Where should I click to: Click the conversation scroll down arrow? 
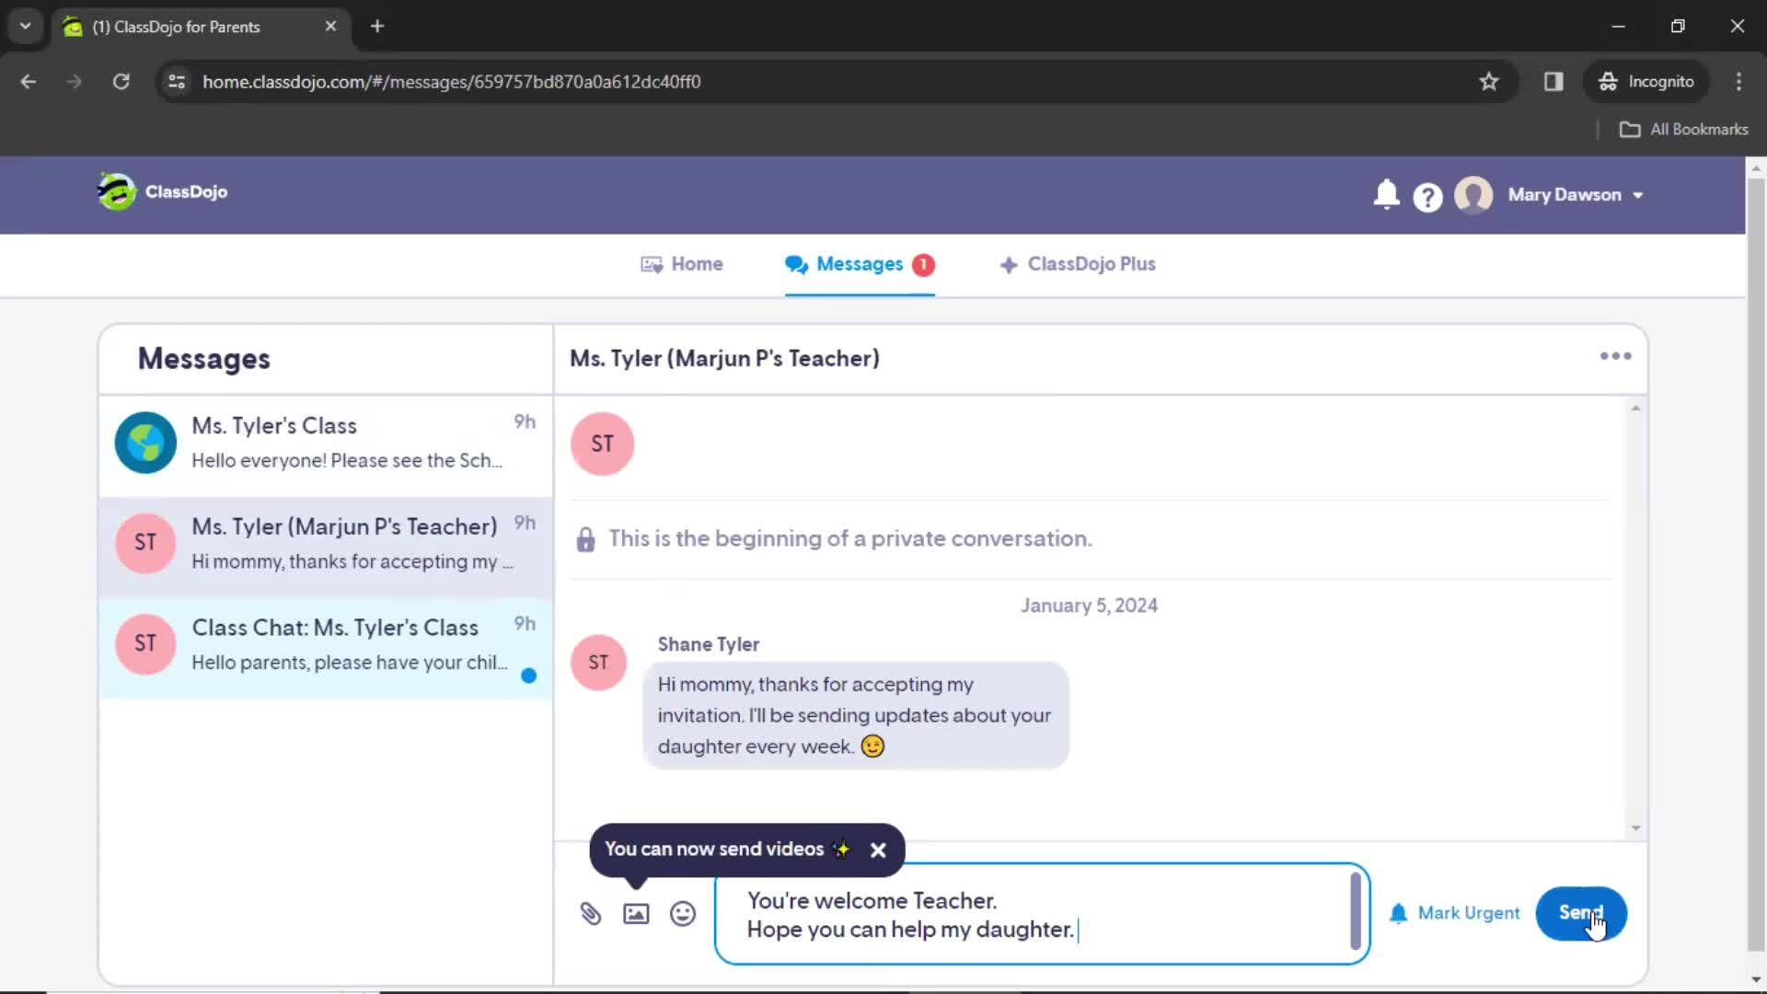click(1635, 828)
